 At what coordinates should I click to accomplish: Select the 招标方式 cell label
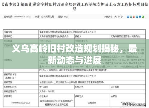coord(79,87)
